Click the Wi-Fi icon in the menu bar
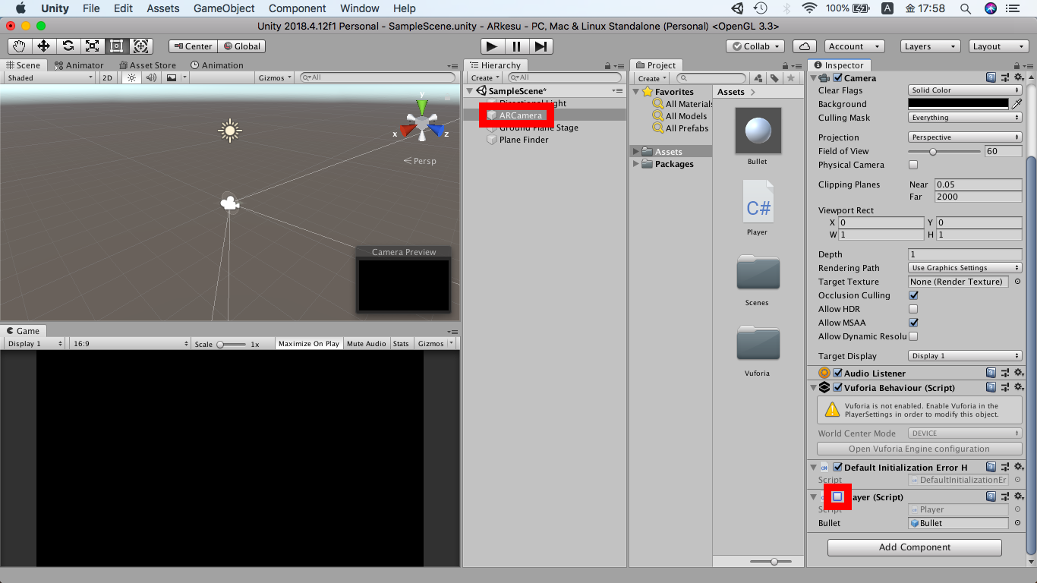The height and width of the screenshot is (583, 1037). point(809,8)
